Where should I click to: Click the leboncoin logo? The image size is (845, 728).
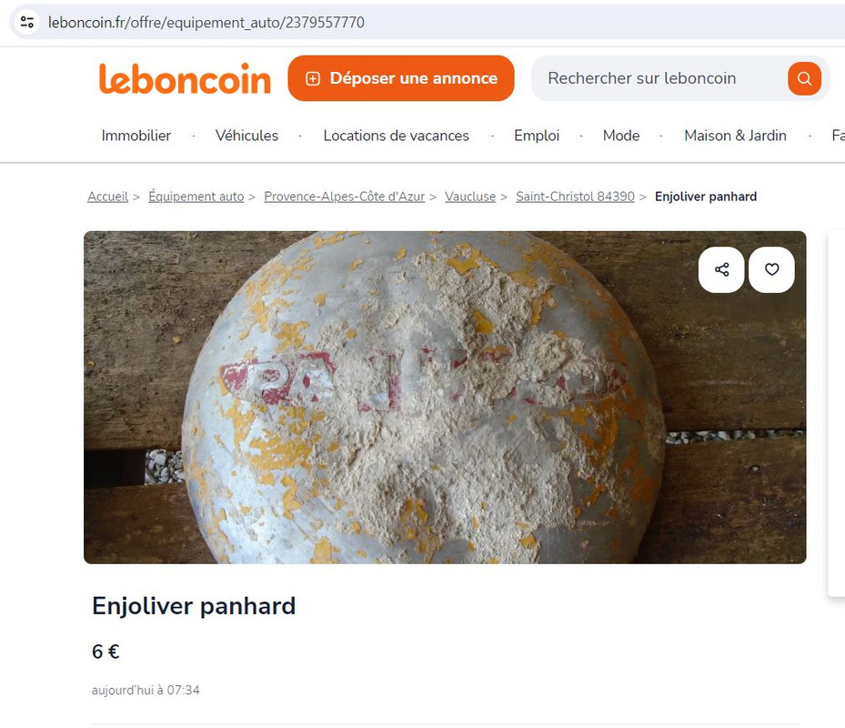click(185, 79)
